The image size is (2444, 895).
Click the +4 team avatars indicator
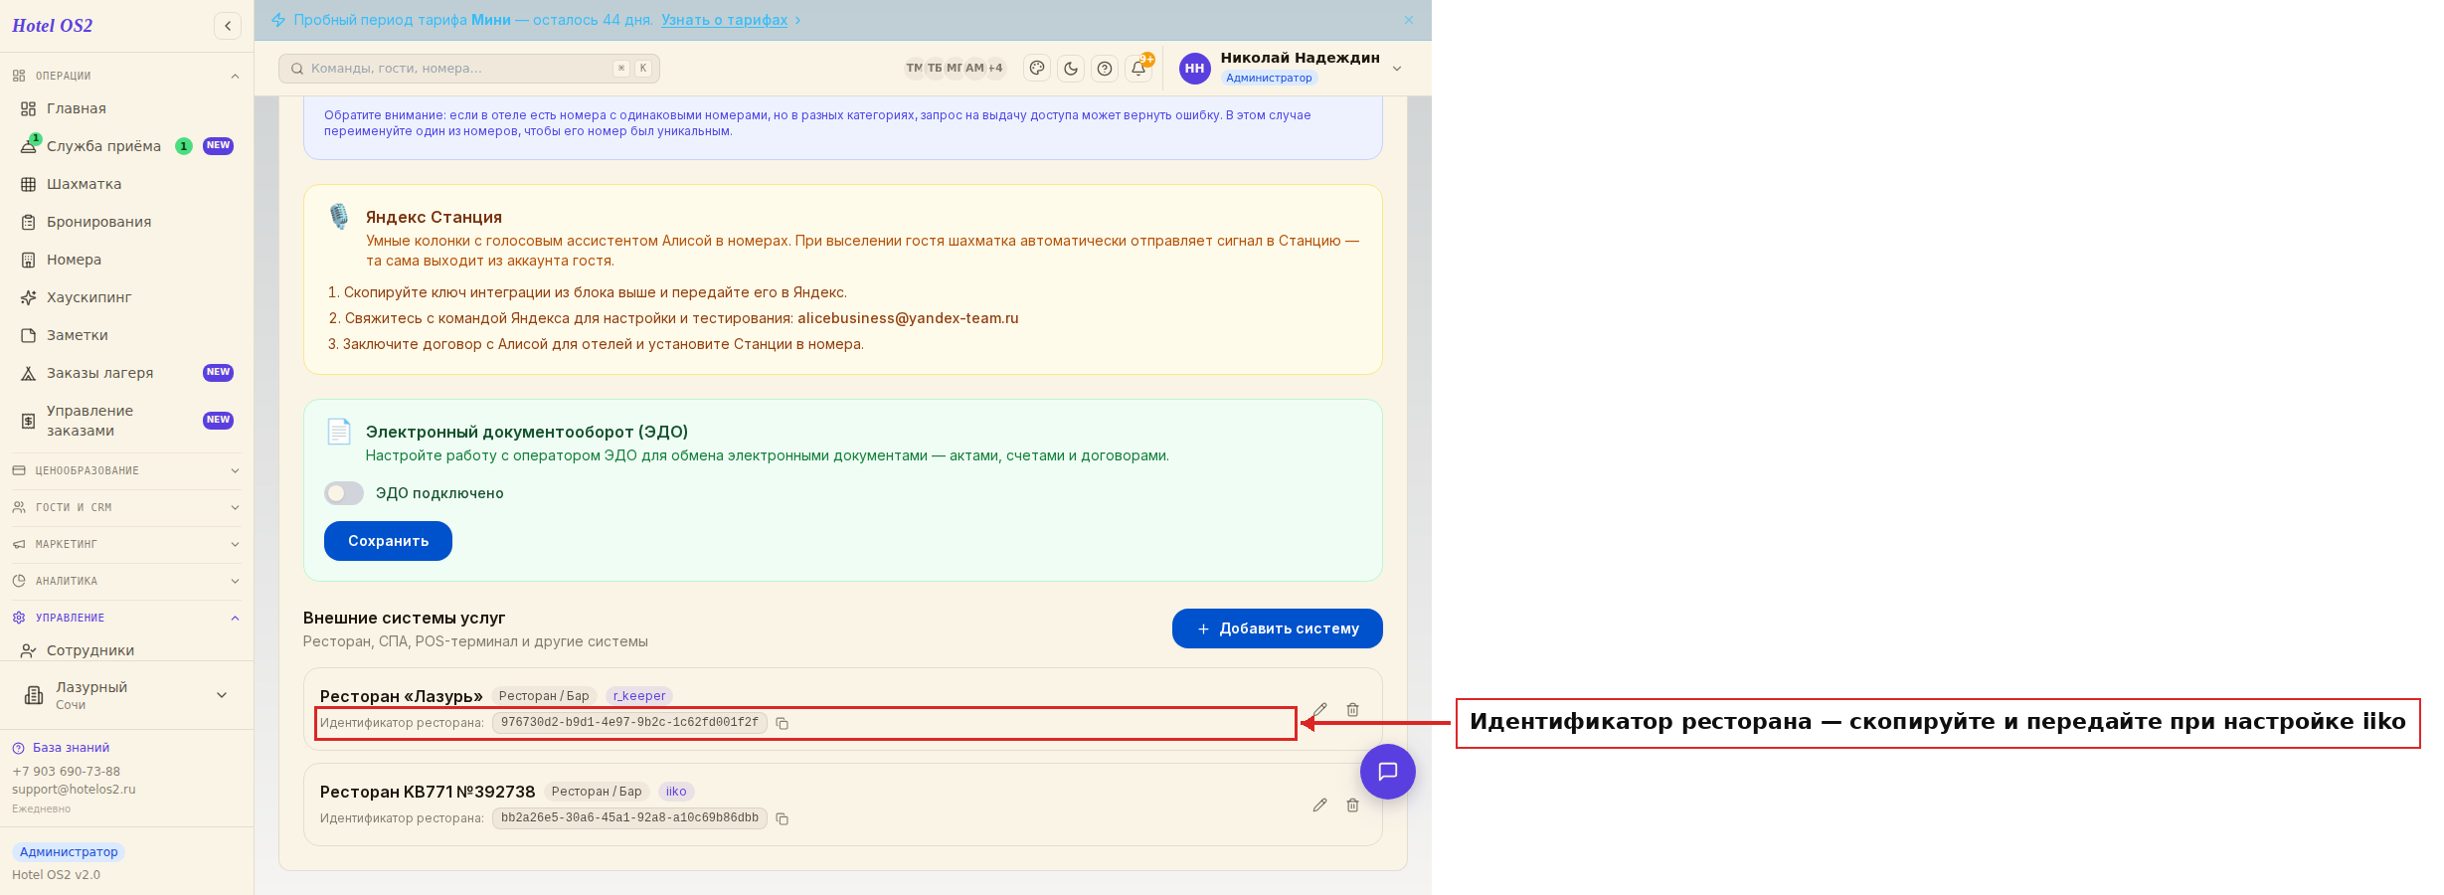995,68
